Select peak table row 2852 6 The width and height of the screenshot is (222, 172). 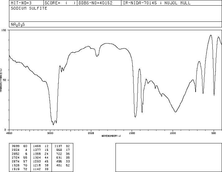[x=20, y=154]
